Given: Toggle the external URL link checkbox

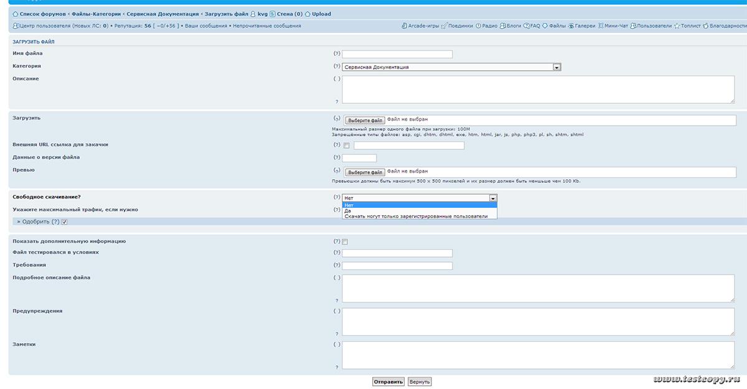Looking at the screenshot, I should 346,146.
